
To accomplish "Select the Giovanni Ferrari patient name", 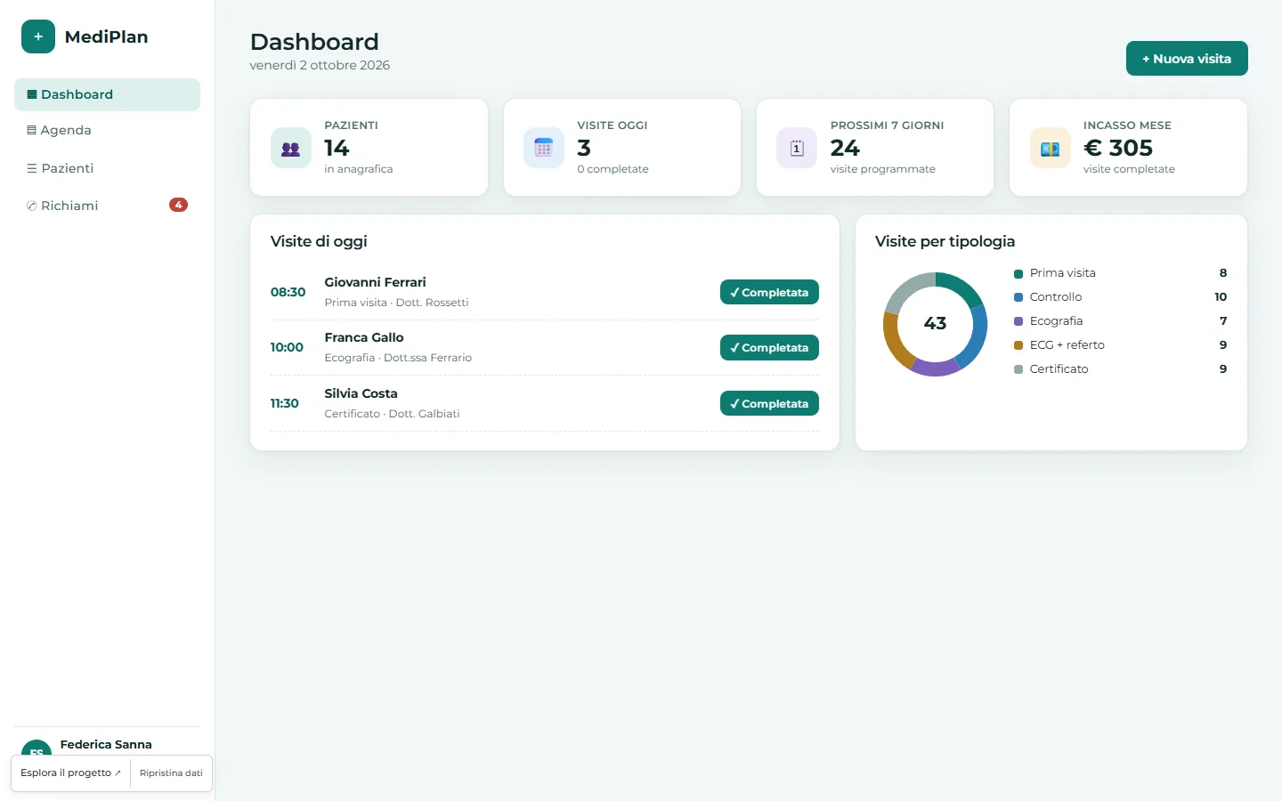I will click(x=375, y=282).
